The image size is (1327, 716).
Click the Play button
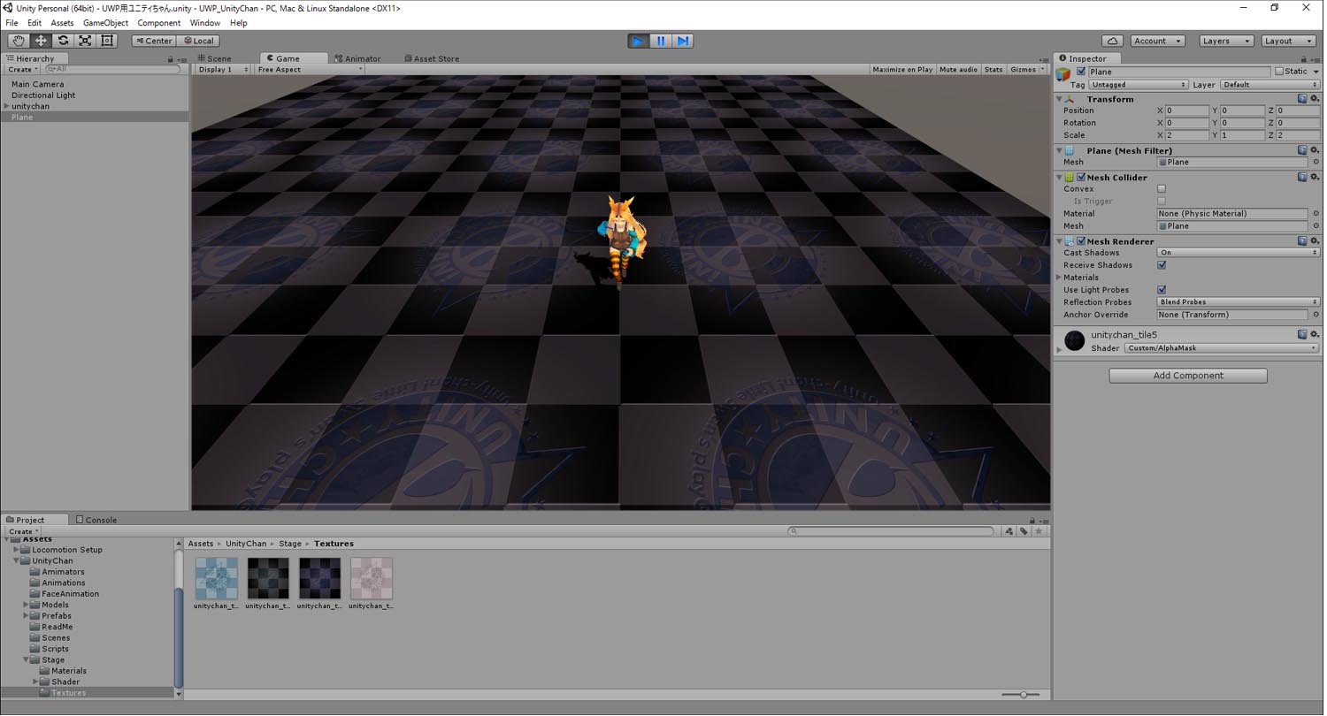tap(638, 41)
